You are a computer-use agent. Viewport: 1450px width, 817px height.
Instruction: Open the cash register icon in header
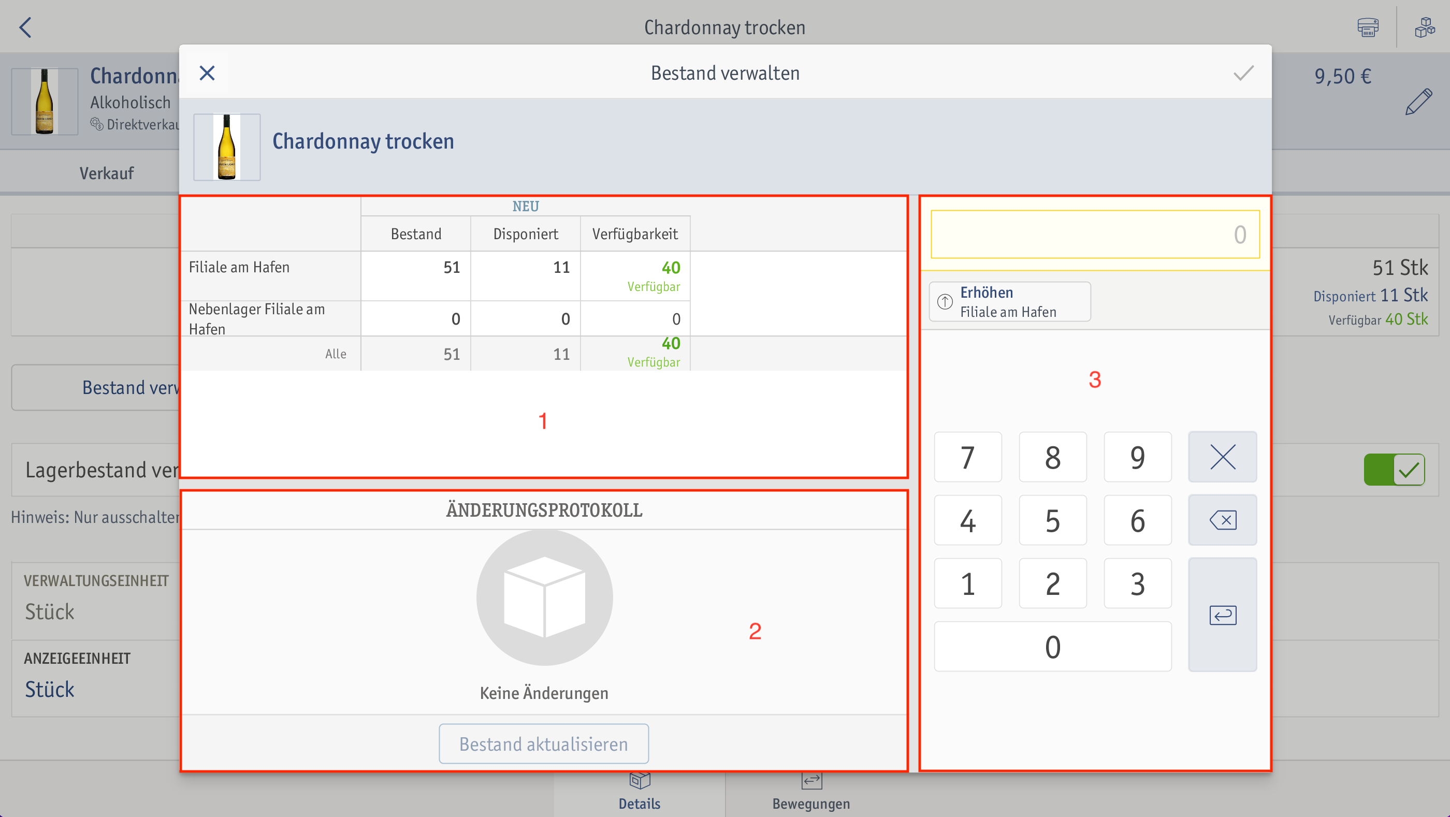click(x=1368, y=27)
